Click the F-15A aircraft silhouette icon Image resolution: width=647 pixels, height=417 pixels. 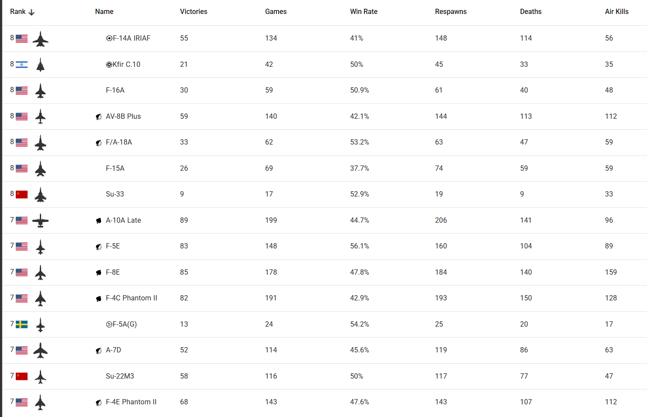[40, 169]
